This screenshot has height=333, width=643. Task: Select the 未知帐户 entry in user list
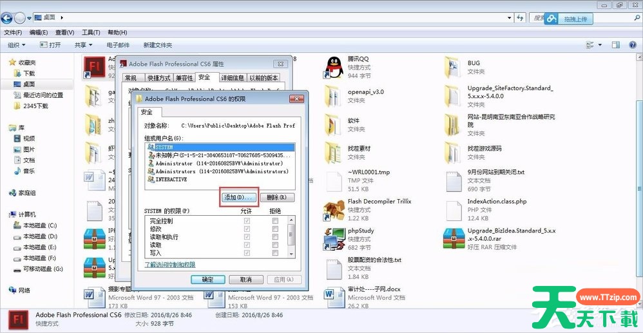click(x=220, y=155)
